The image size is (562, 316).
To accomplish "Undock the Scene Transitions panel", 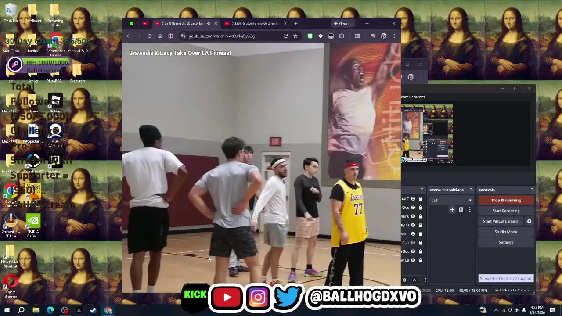I will (x=472, y=190).
